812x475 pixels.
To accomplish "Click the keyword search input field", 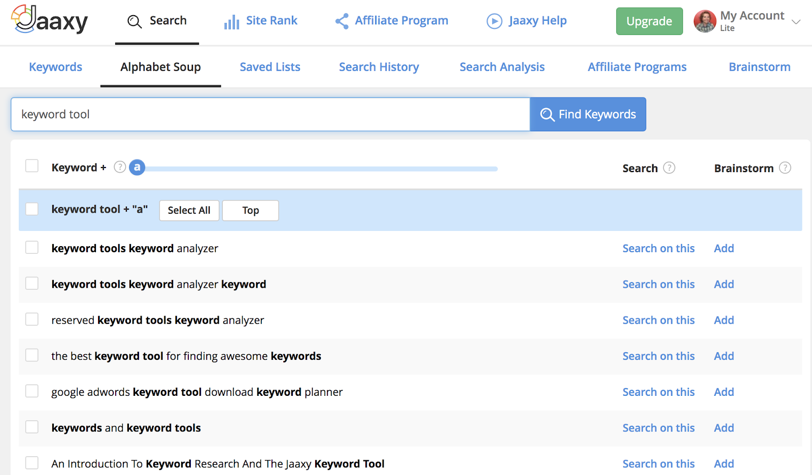I will click(x=270, y=114).
